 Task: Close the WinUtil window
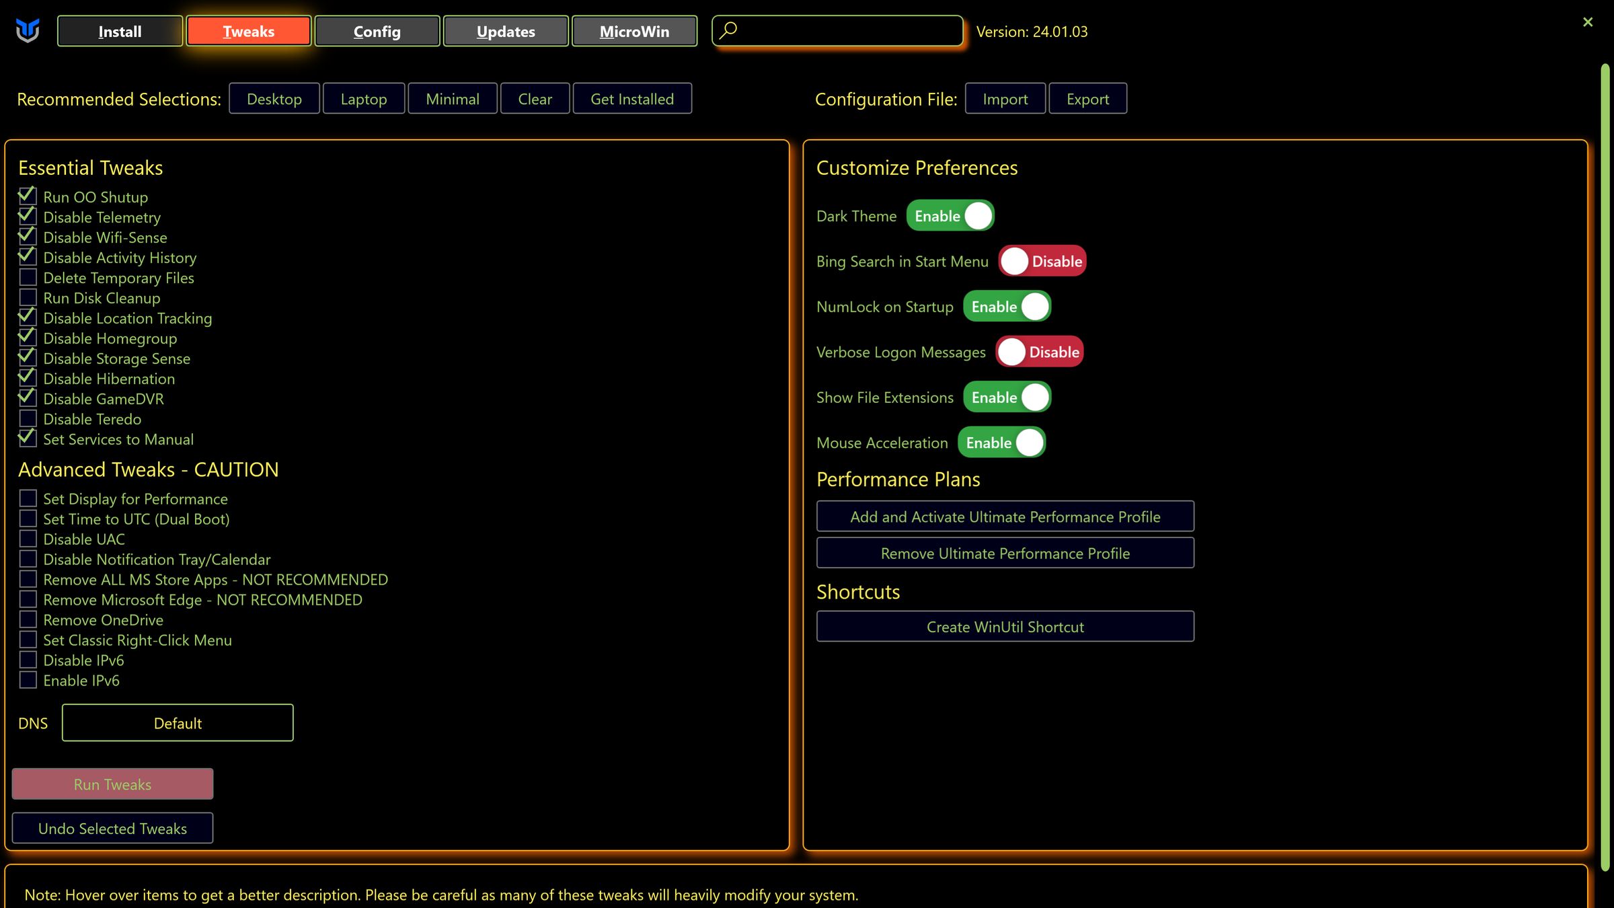click(x=1588, y=22)
